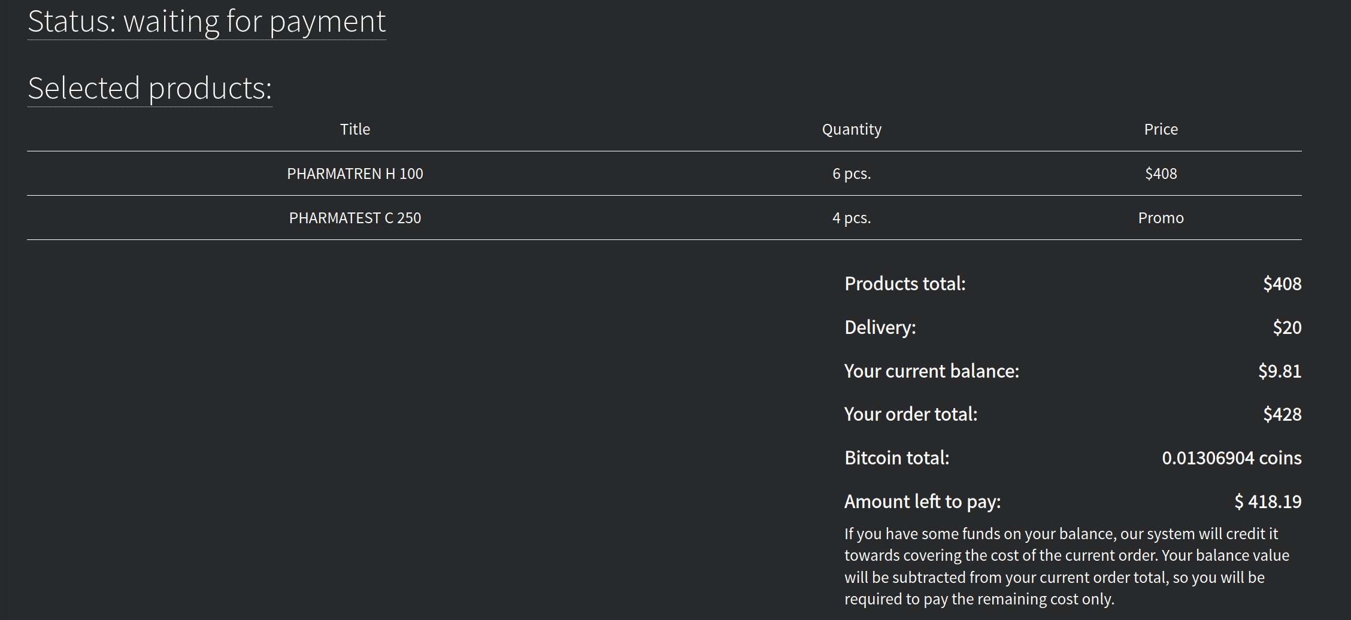Click the $408 price in the product row
The height and width of the screenshot is (620, 1351).
point(1161,174)
